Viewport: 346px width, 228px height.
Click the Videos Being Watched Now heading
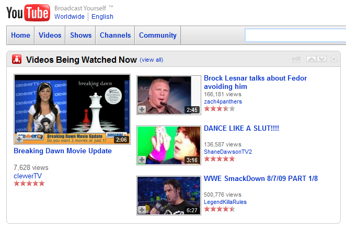pos(82,60)
